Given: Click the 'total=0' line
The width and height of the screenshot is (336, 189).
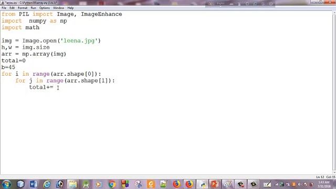Looking at the screenshot, I should pos(14,61).
